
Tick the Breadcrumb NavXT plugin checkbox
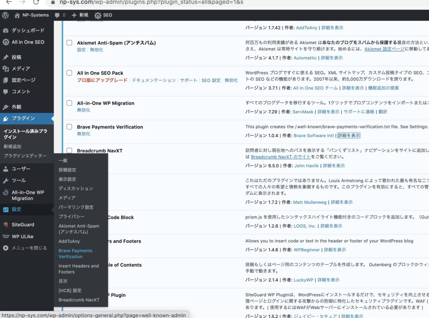pos(70,150)
